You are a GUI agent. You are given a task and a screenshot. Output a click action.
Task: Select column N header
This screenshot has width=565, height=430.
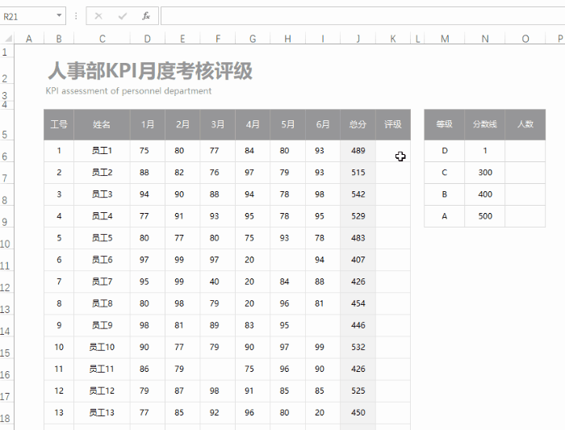click(x=485, y=39)
